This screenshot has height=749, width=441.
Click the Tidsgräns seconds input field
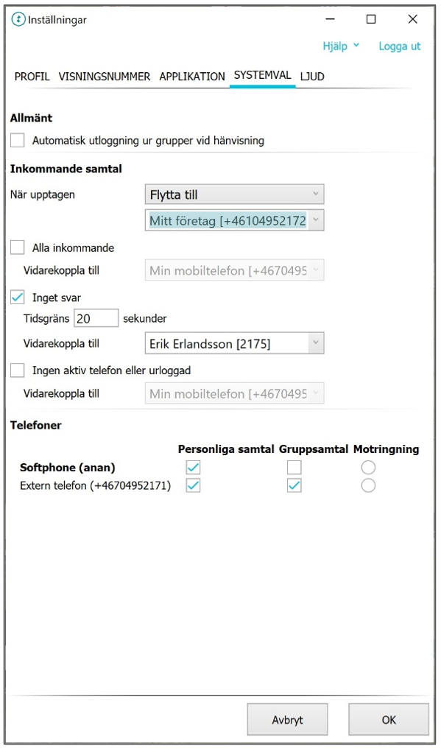[96, 318]
